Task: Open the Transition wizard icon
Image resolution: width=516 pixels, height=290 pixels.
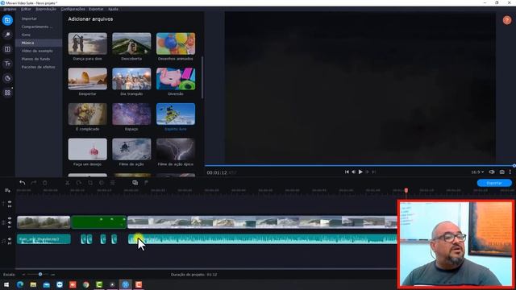Action: tap(135, 183)
